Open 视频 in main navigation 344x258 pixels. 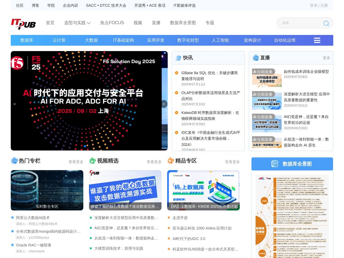tap(138, 23)
